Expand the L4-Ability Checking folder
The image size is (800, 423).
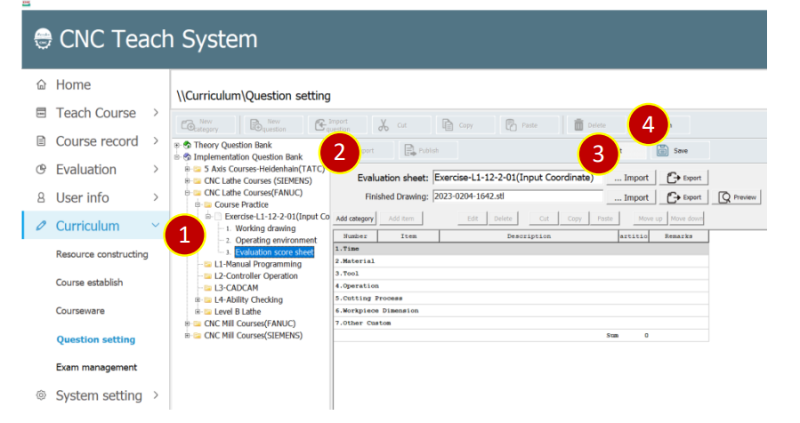(198, 299)
